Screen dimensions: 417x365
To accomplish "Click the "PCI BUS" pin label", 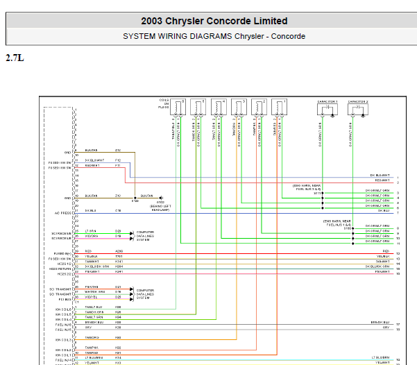I will 65,299.
